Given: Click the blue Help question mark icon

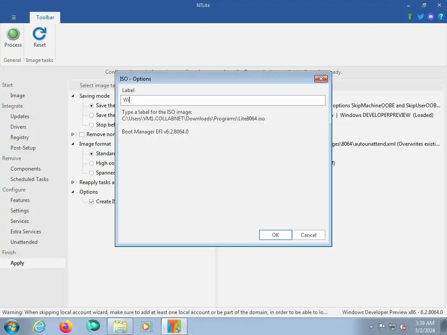Looking at the screenshot, I should tap(441, 17).
